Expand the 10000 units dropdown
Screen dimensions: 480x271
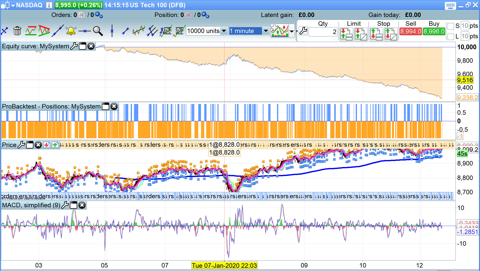[x=224, y=31]
